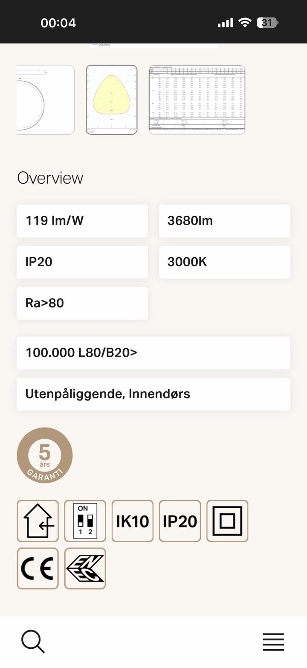The width and height of the screenshot is (307, 668).
Task: Tap the 119 lm/W specification card
Action: point(82,221)
